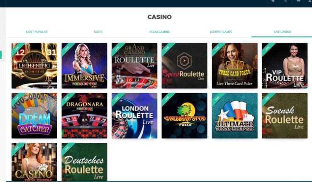This screenshot has height=182, width=312.
Task: Open the Lightning Roulette game
Action: point(34,66)
